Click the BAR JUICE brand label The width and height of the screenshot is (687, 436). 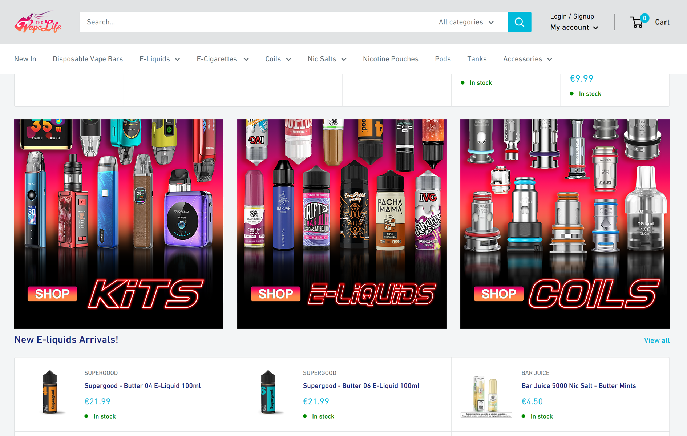pos(536,373)
